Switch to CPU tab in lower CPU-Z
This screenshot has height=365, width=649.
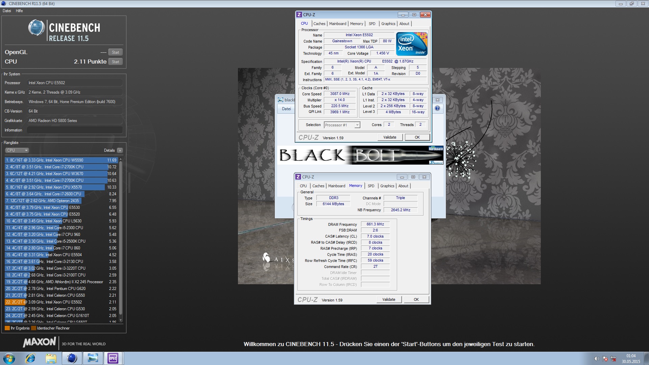303,186
